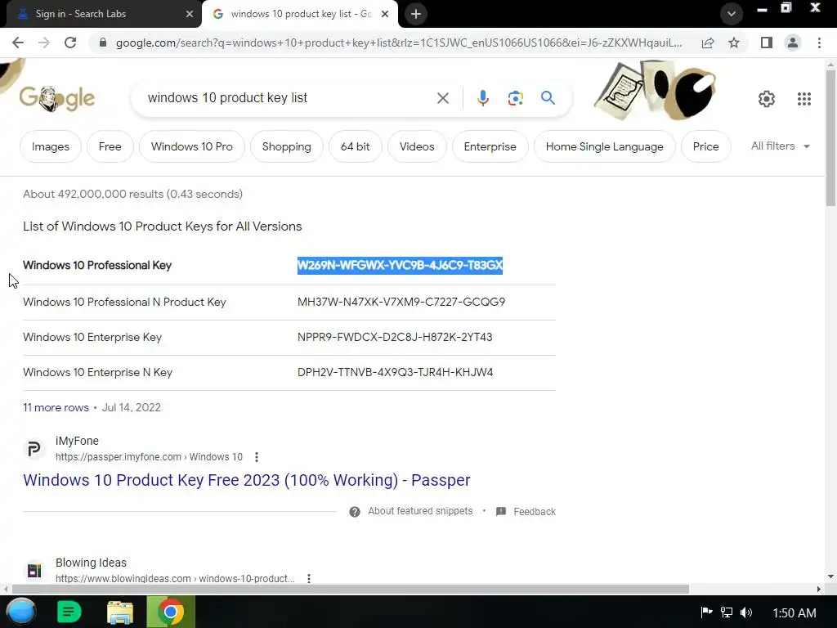Expand the 11 more rows link

tap(56, 407)
